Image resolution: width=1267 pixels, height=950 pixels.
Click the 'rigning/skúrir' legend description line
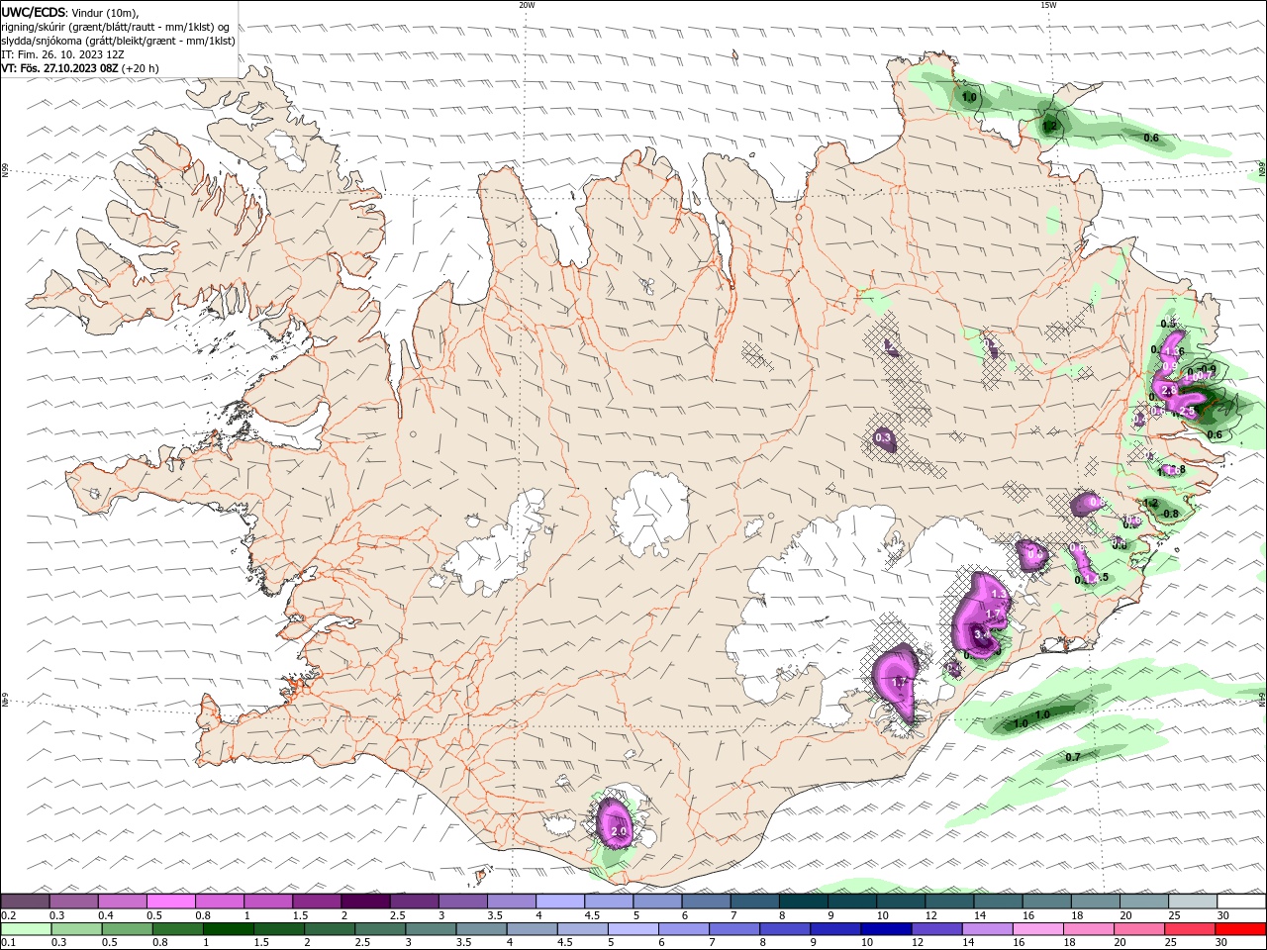[116, 27]
